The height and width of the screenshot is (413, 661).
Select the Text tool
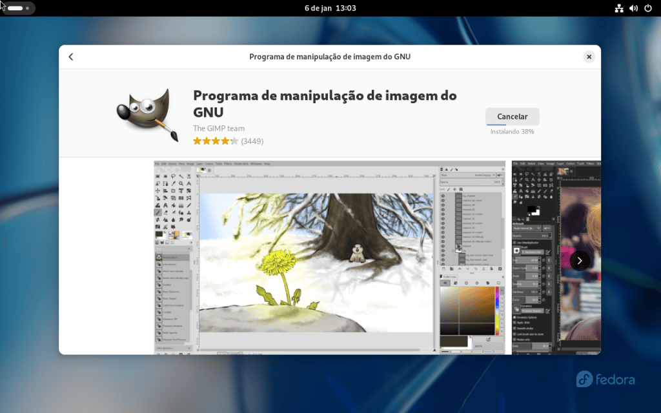pos(166,205)
